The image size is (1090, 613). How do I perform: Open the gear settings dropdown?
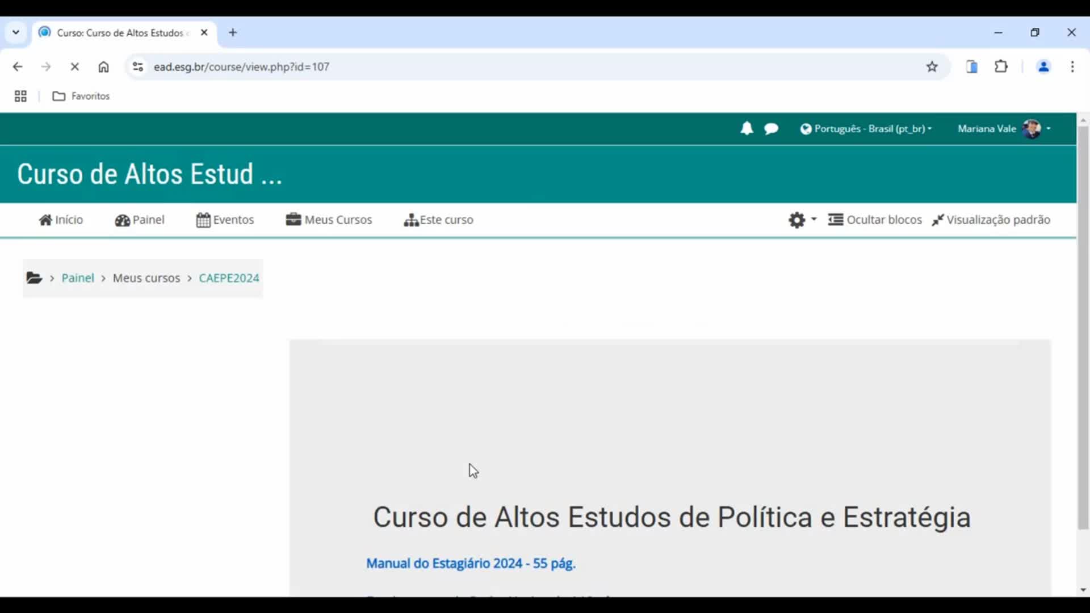click(x=802, y=220)
